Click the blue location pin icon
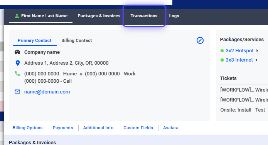This screenshot has height=145, width=268. point(17,63)
